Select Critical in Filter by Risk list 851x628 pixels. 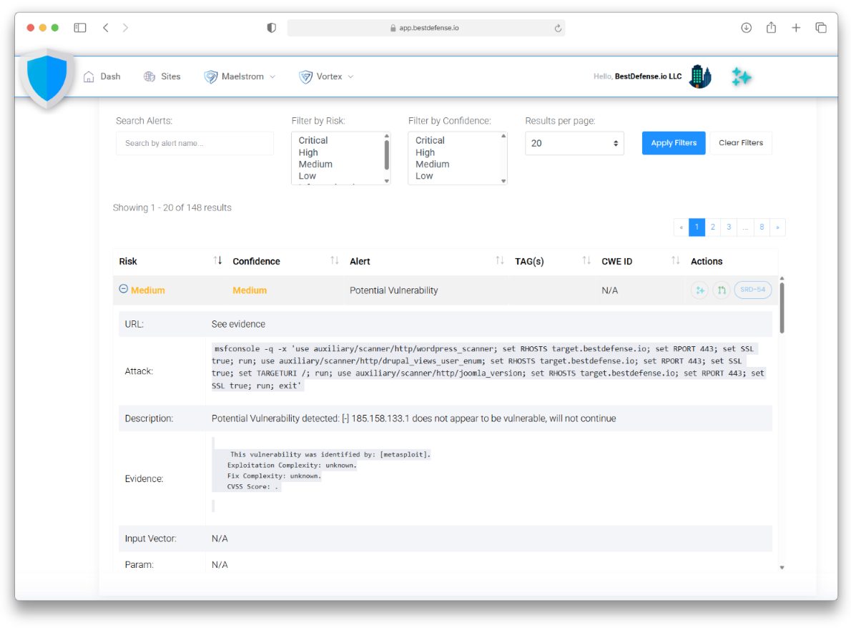pos(313,141)
